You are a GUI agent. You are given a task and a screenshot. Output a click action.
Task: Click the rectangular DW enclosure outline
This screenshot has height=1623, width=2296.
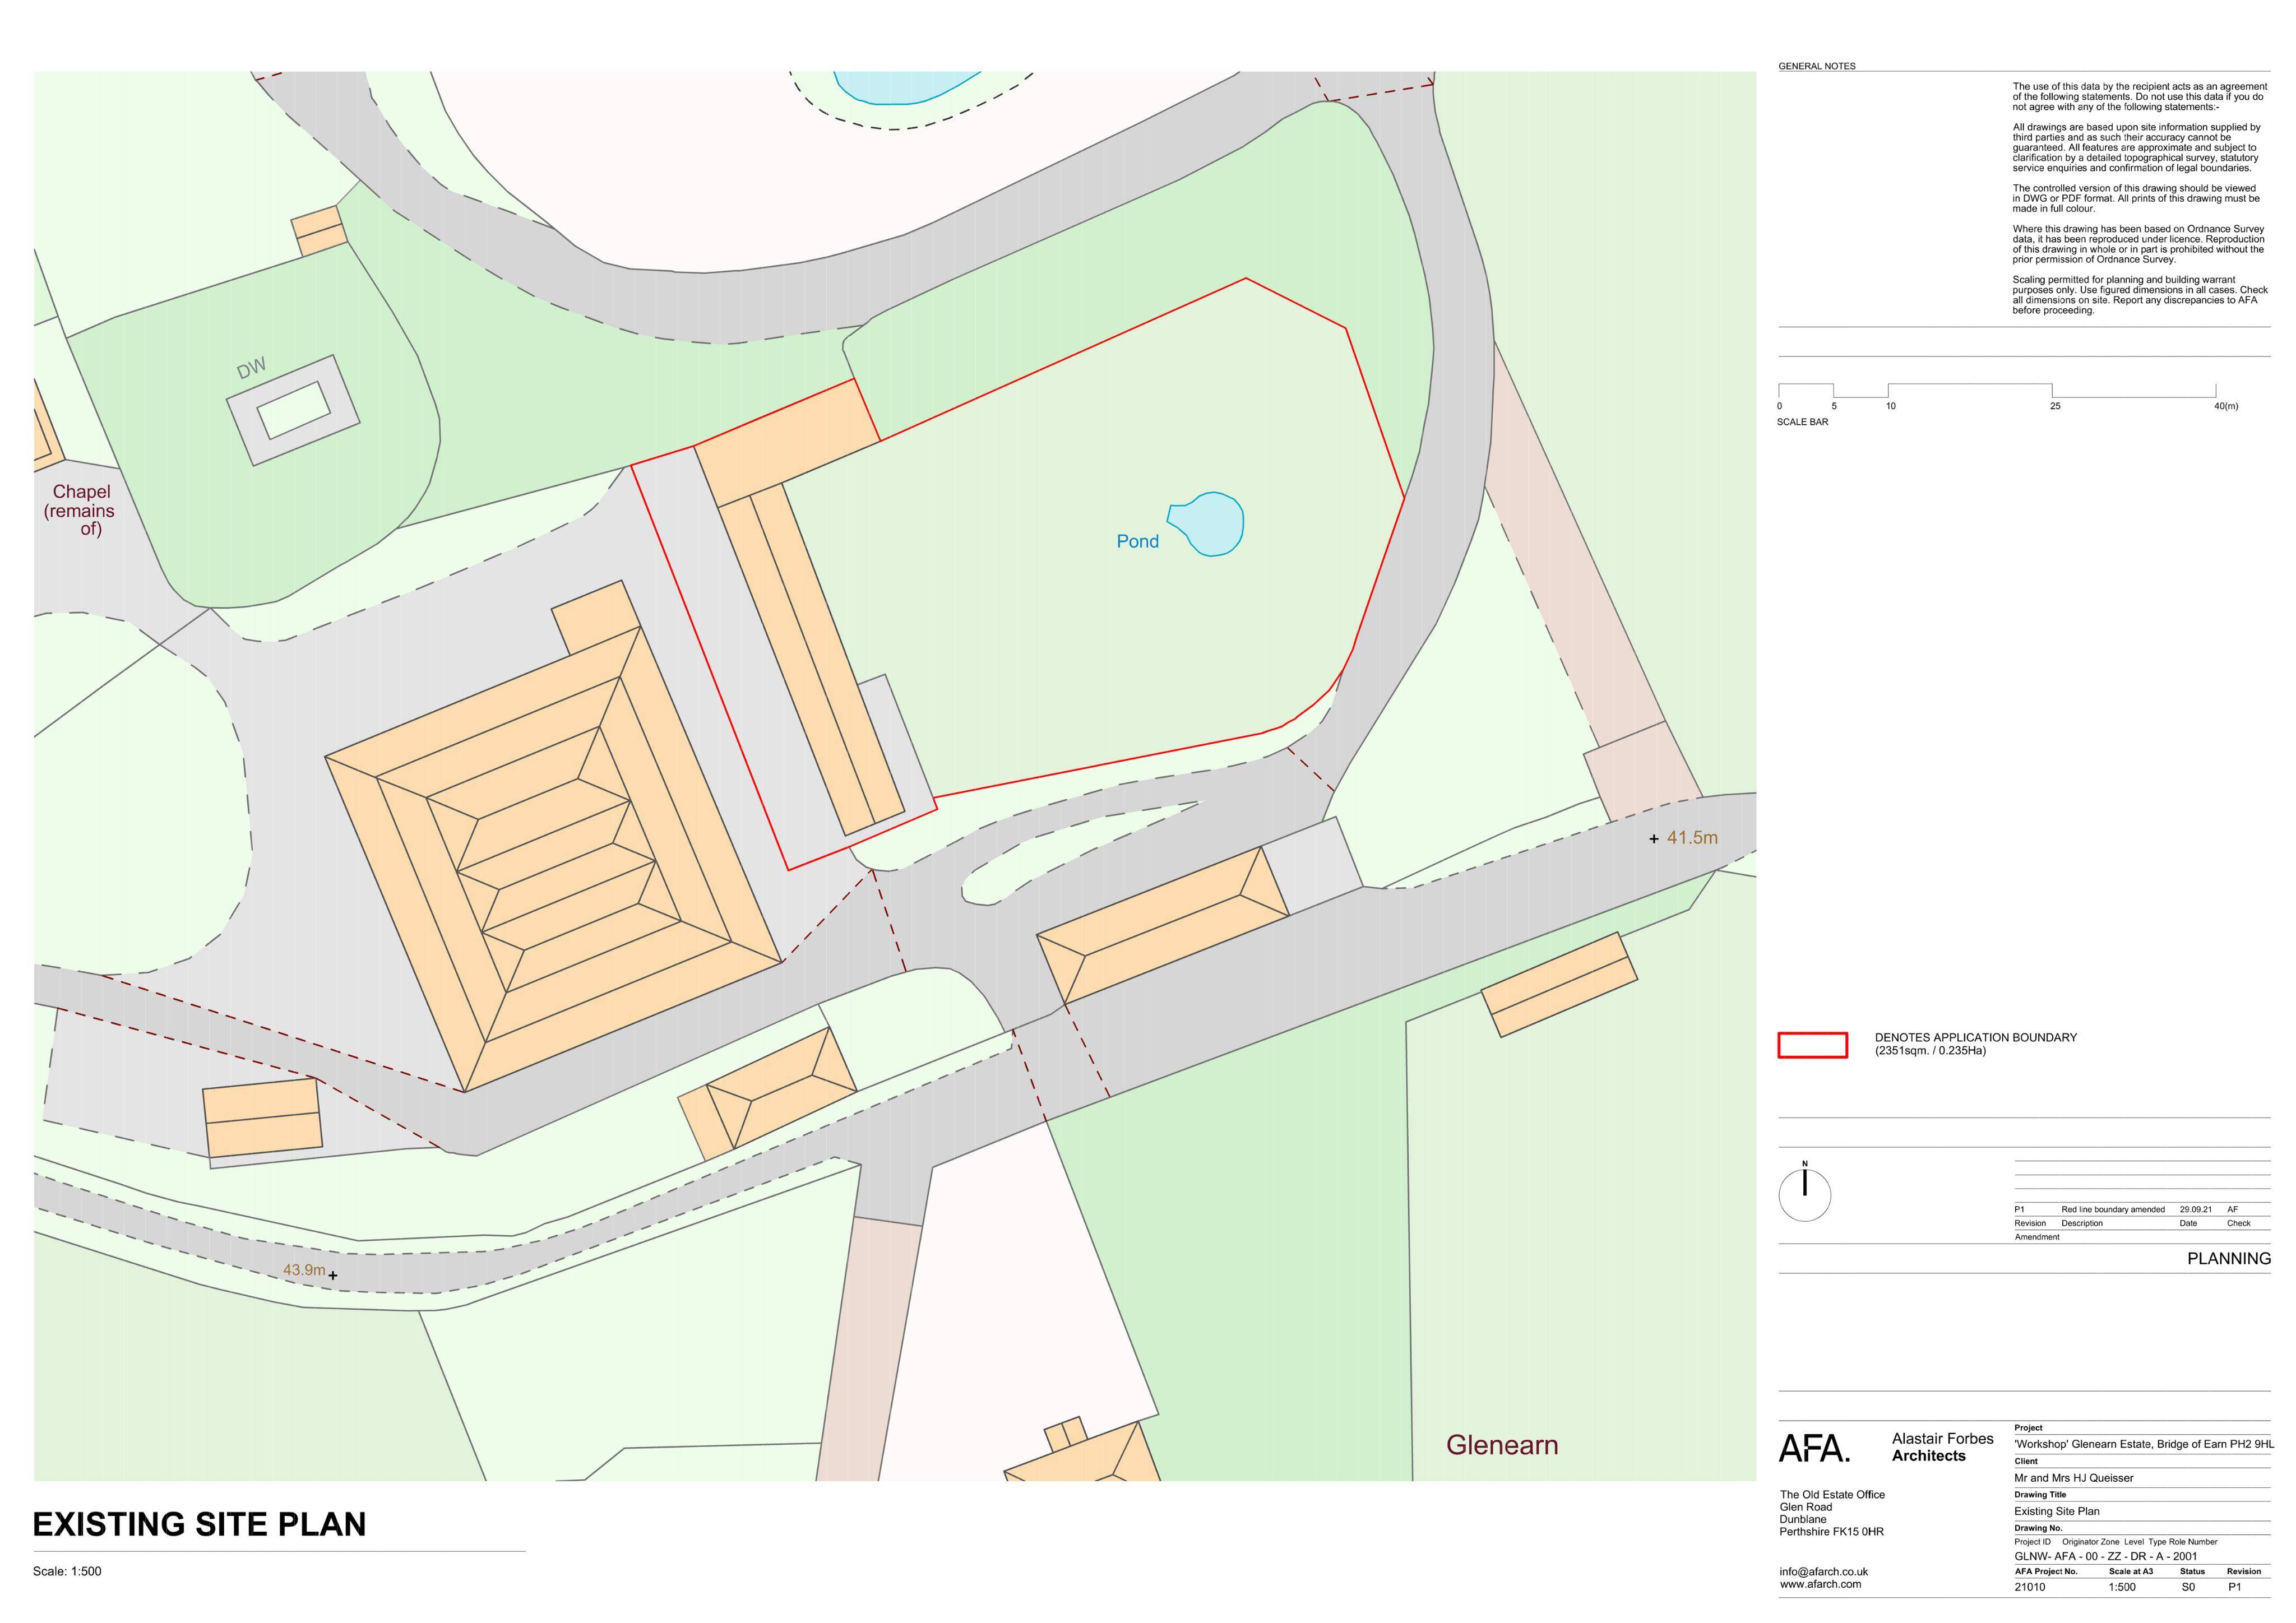pos(293,410)
